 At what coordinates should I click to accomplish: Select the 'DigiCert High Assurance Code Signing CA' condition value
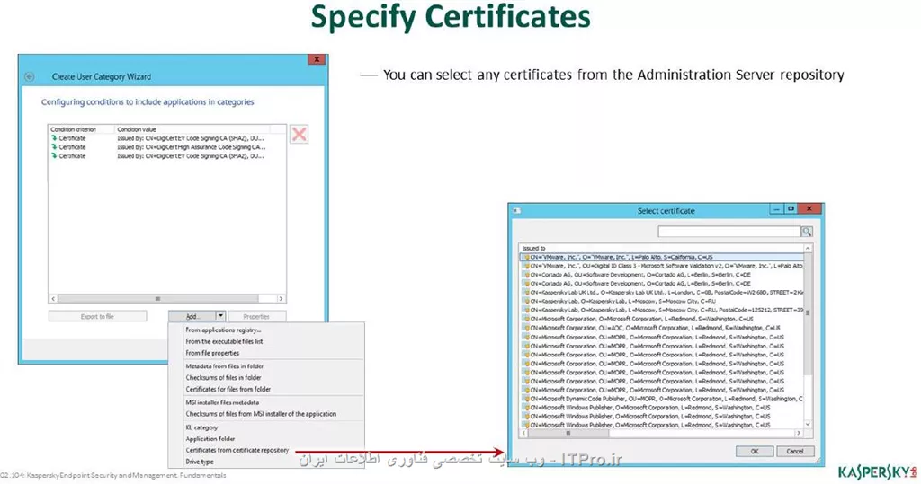pos(191,147)
